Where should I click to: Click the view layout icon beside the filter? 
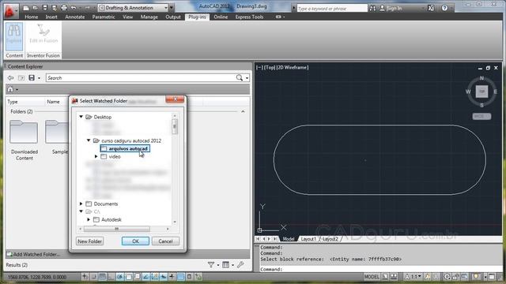tap(225, 265)
